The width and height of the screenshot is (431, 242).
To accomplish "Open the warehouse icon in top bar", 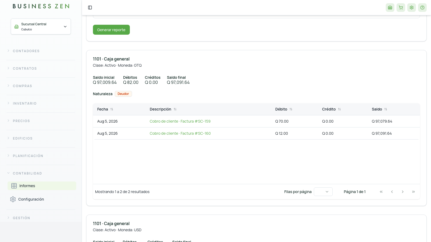I will [x=390, y=8].
